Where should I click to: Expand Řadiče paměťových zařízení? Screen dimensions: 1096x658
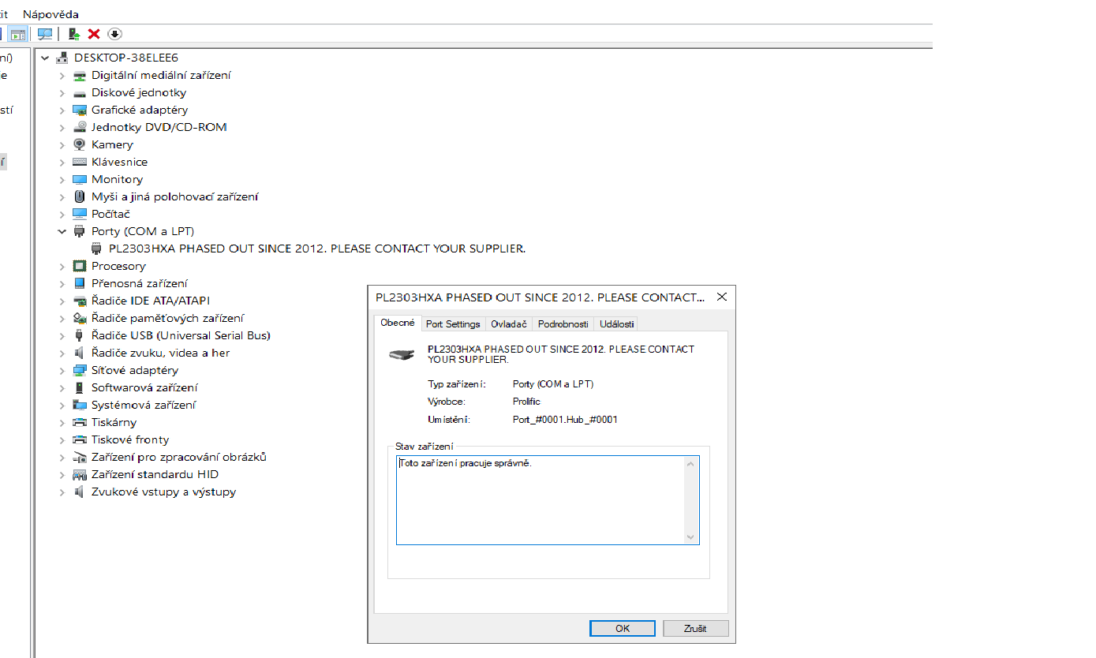62,318
